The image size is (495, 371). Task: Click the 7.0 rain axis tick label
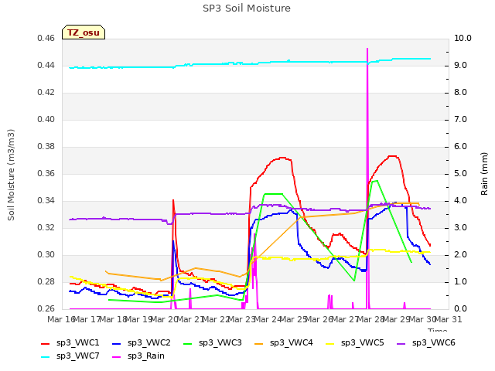[x=460, y=120]
